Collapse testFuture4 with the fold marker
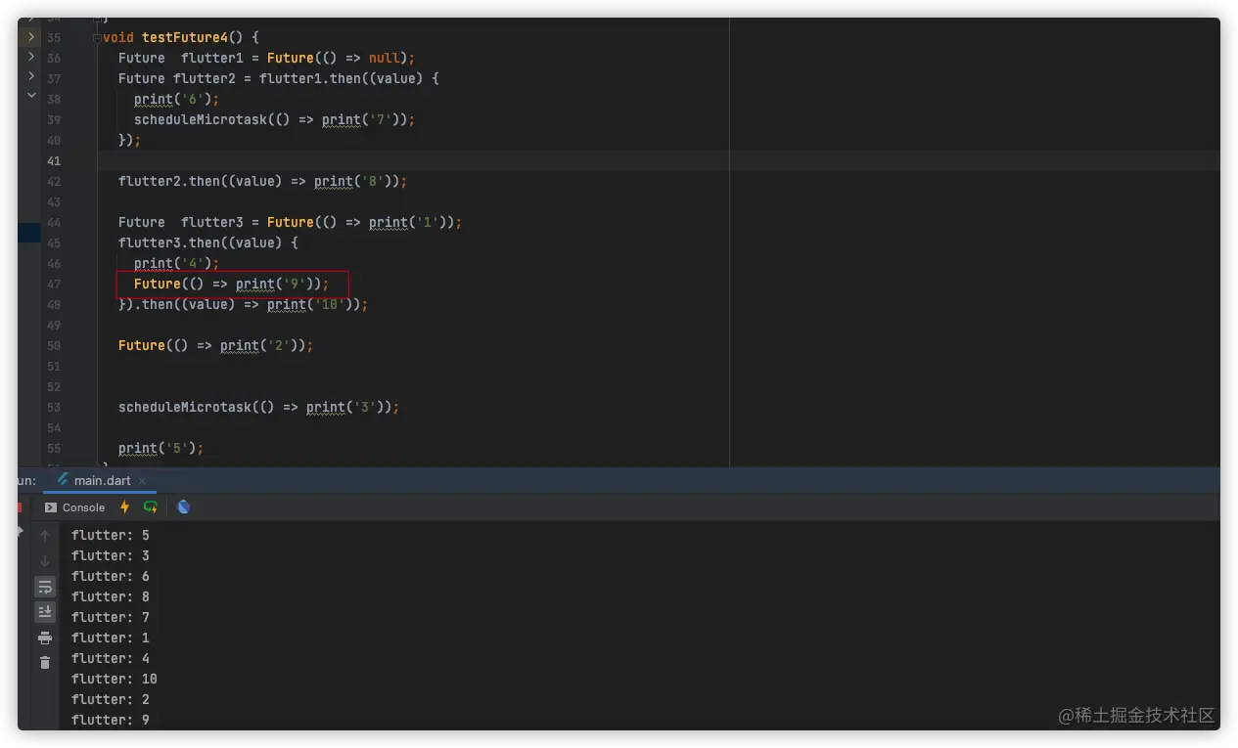This screenshot has width=1238, height=748. point(96,37)
